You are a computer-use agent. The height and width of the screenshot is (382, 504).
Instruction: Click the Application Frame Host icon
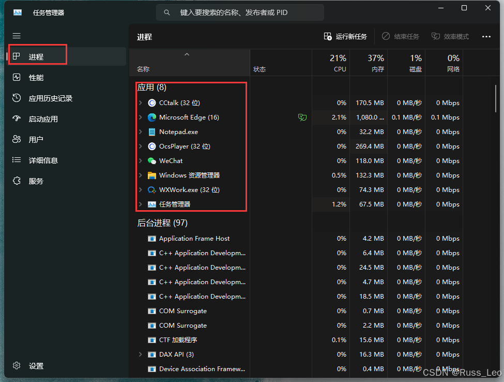tap(151, 239)
